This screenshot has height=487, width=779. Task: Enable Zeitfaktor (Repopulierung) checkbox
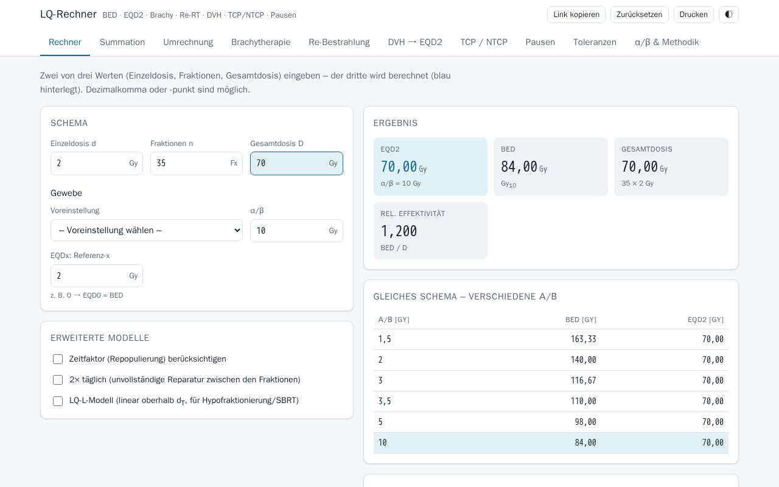click(x=58, y=359)
